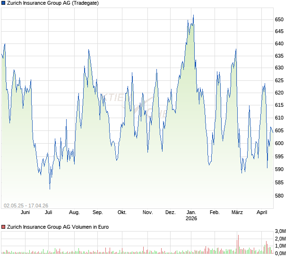Click the 605 price axis label
Image resolution: width=293 pixels, height=258 pixels.
[279, 130]
